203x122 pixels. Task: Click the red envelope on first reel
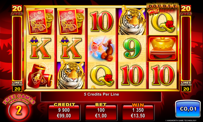coord(40,21)
